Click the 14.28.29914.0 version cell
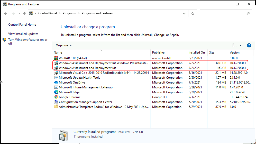 point(239,73)
